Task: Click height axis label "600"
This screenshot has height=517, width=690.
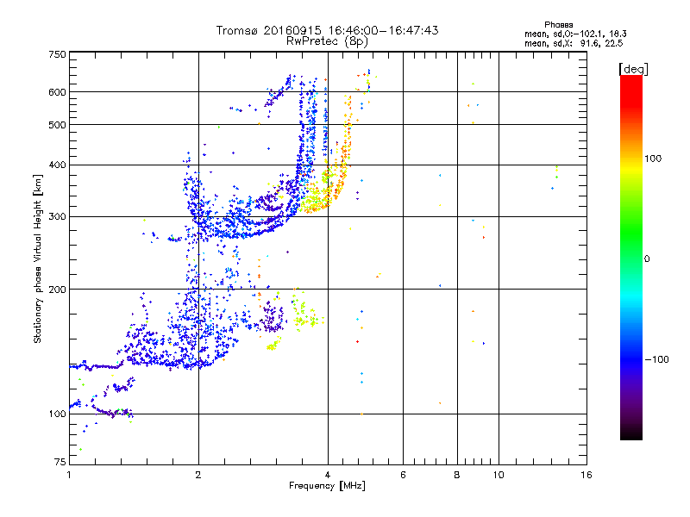Action: [x=57, y=92]
